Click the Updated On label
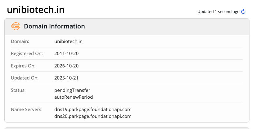The height and width of the screenshot is (129, 256). pos(25,78)
